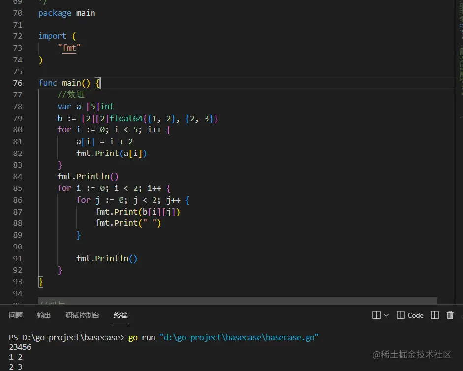Click 'for i := 0; i < 2; i++' loop header
The image size is (463, 371).
(109, 188)
